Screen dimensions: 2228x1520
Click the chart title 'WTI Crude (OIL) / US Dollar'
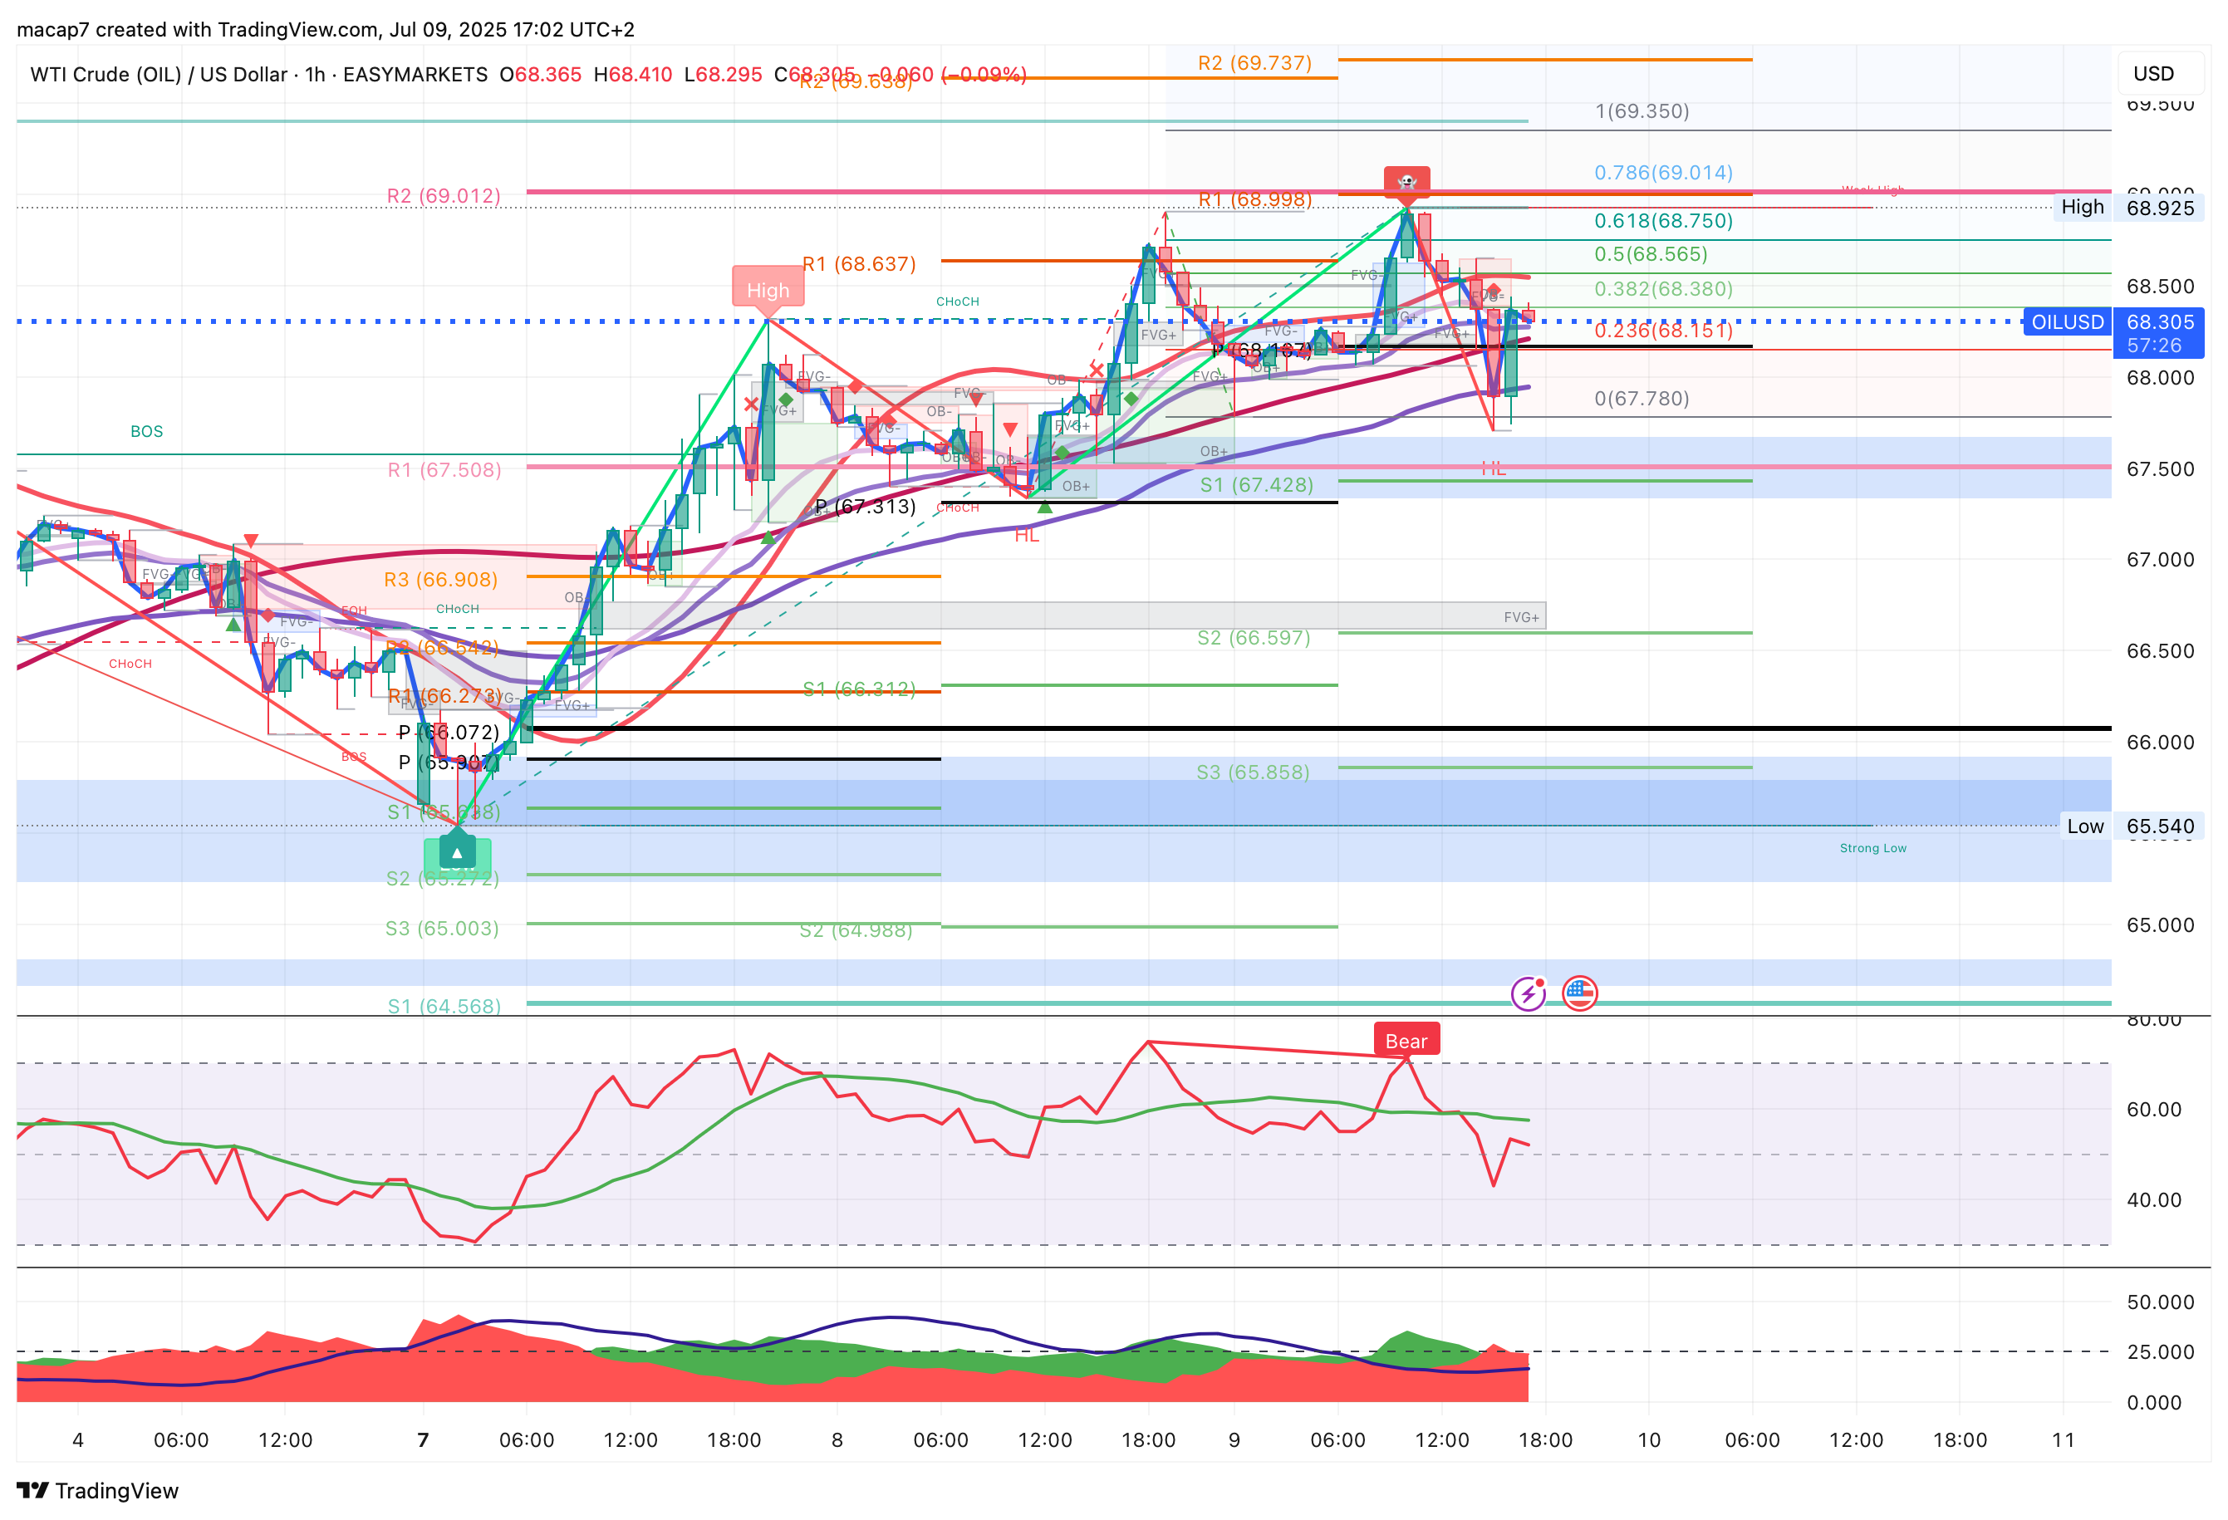(158, 74)
